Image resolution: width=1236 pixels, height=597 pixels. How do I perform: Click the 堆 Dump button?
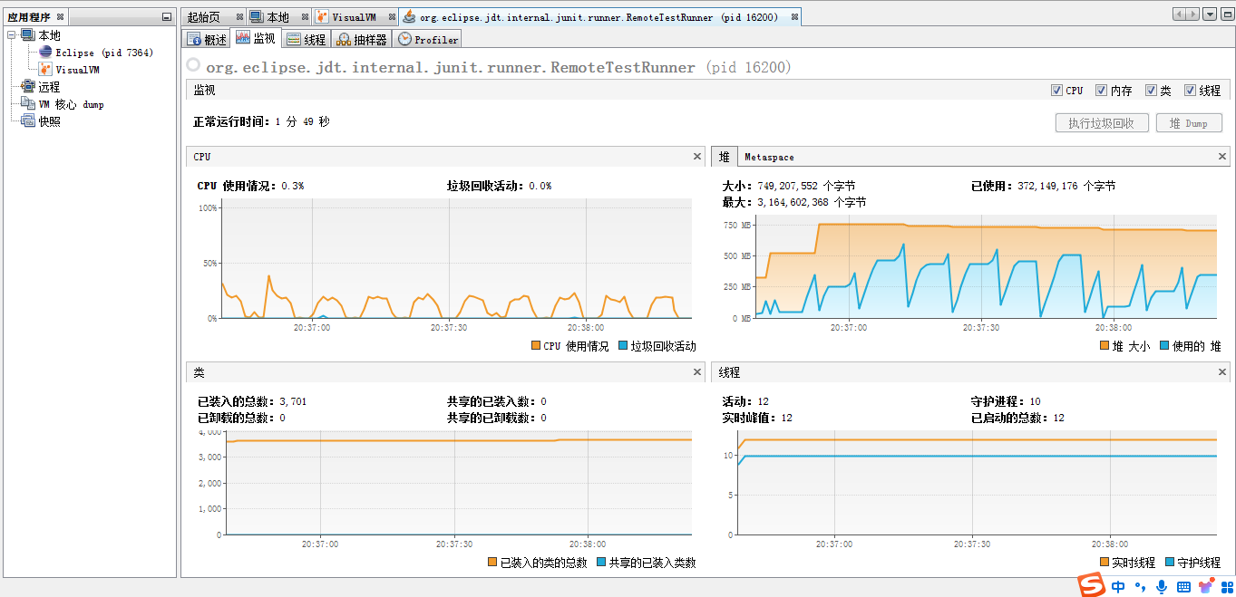pyautogui.click(x=1189, y=123)
